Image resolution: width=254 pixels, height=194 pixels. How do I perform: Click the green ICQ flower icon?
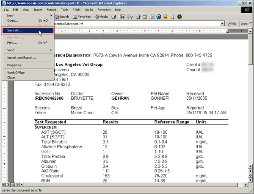point(179,17)
